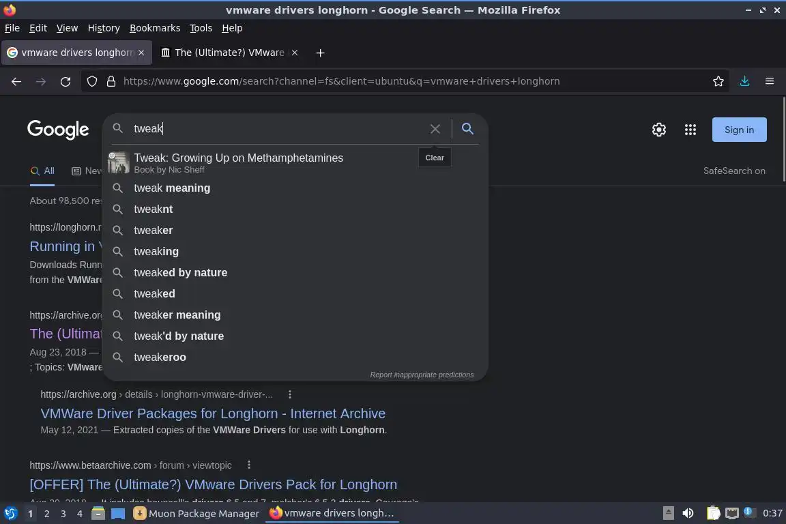
Task: Select the standalone 'tweaker' suggestion
Action: 295,230
